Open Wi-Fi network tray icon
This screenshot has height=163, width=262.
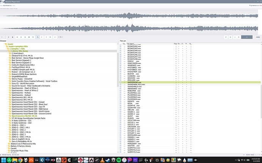(242, 160)
